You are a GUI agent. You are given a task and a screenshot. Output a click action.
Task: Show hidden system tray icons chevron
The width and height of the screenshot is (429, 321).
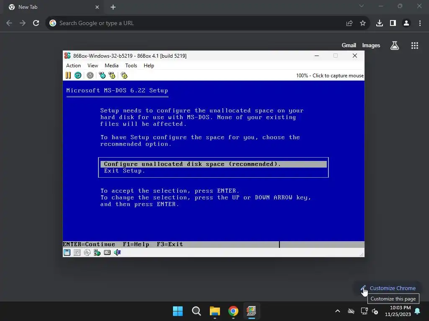coord(338,311)
